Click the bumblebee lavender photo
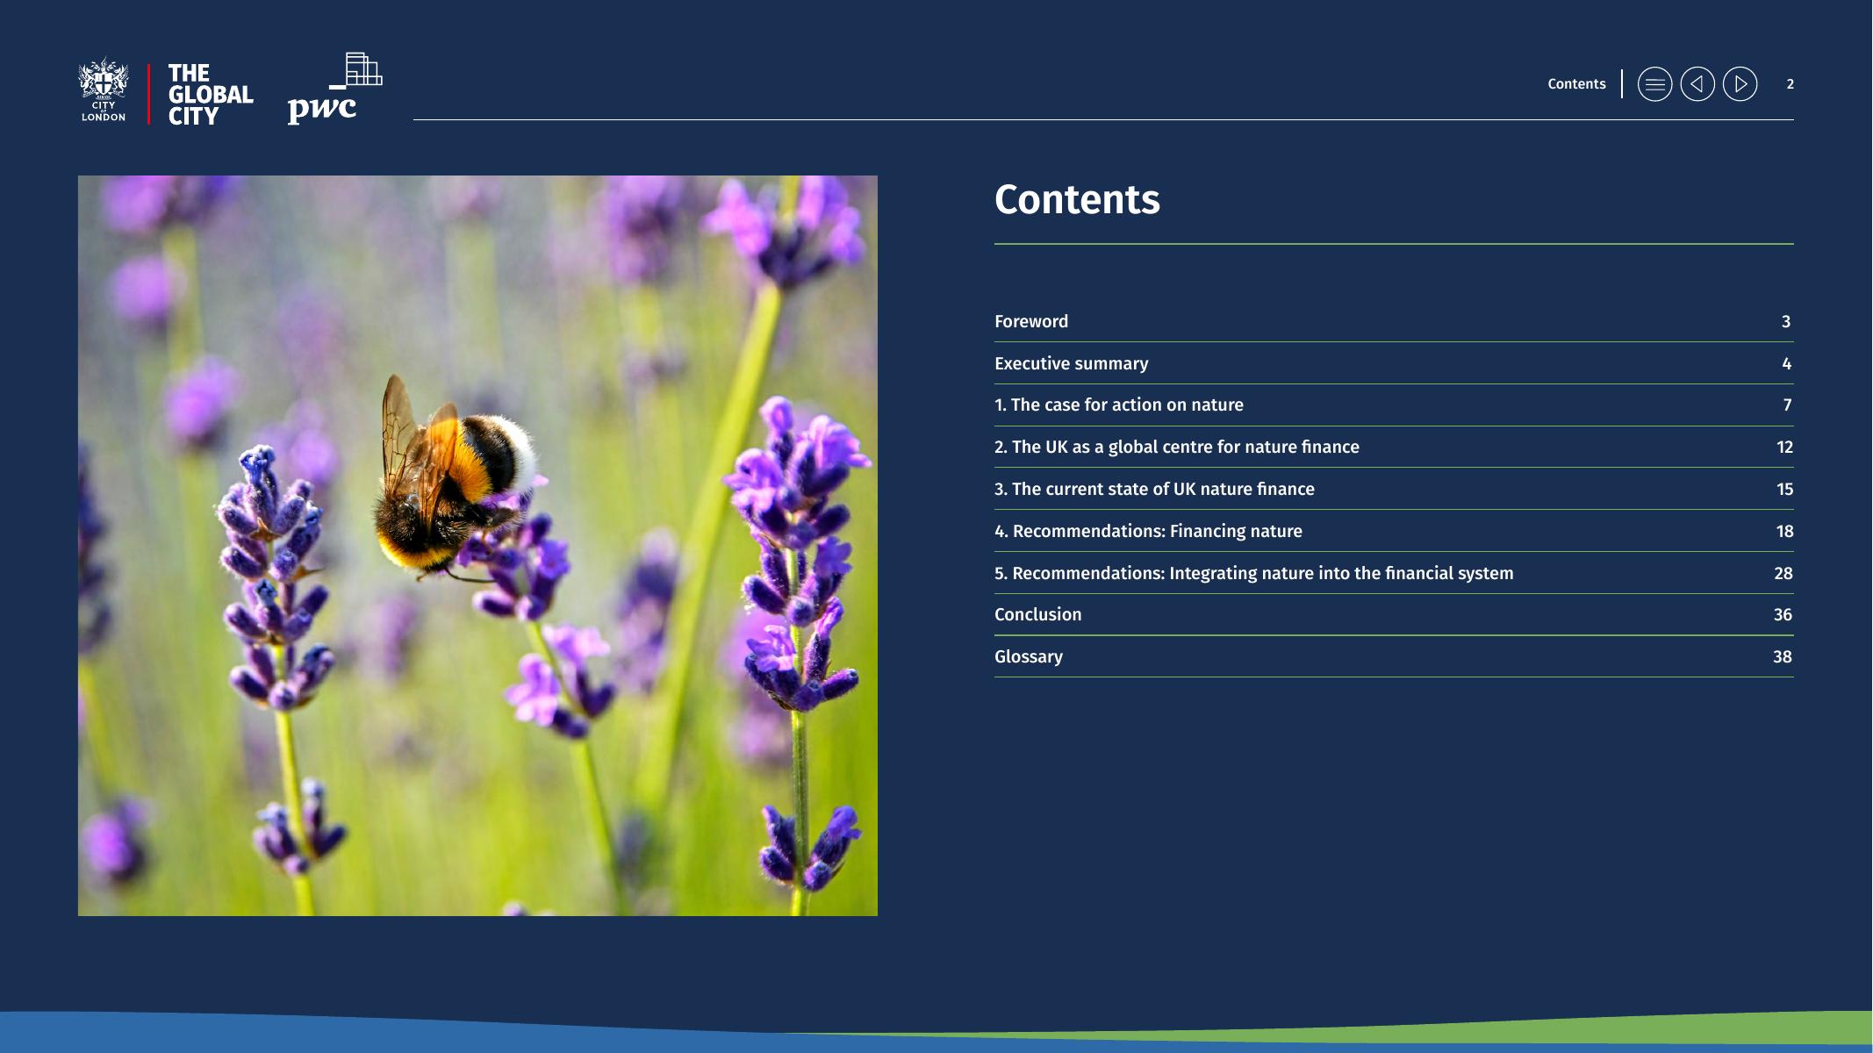The image size is (1873, 1053). tap(477, 545)
